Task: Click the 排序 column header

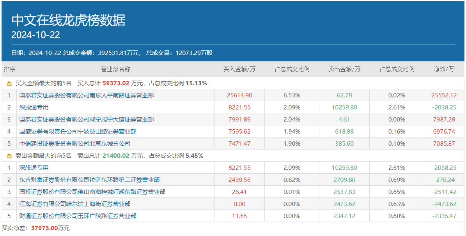Action: coord(9,69)
